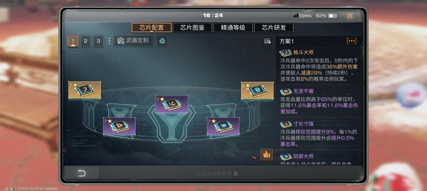
Task: Switch to chip scheme 1
Action: 73,41
